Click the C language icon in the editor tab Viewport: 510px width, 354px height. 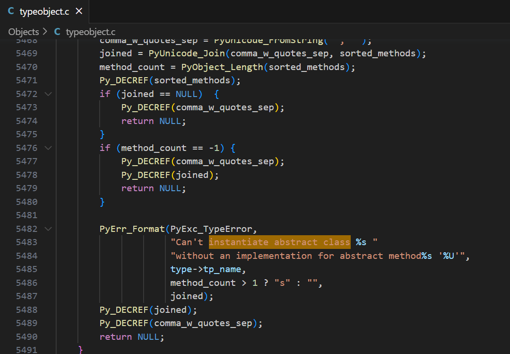coord(10,11)
